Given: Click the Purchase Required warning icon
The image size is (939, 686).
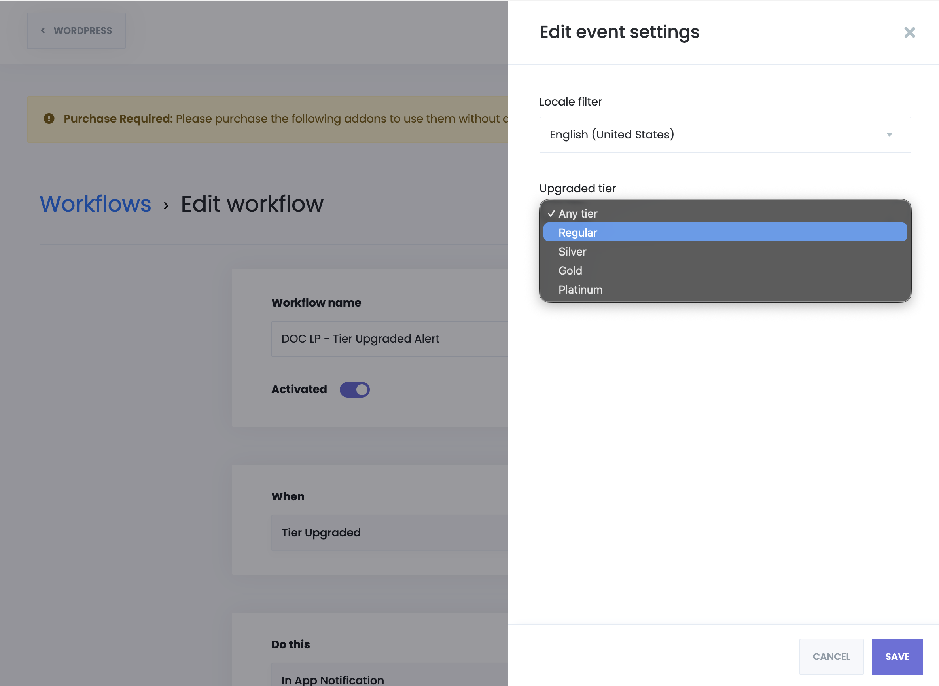Looking at the screenshot, I should (x=49, y=119).
